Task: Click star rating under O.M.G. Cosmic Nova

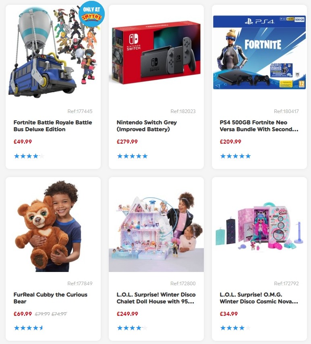Action: [x=235, y=328]
